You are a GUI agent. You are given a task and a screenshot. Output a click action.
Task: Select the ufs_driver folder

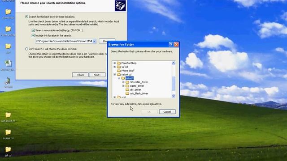coord(135,90)
